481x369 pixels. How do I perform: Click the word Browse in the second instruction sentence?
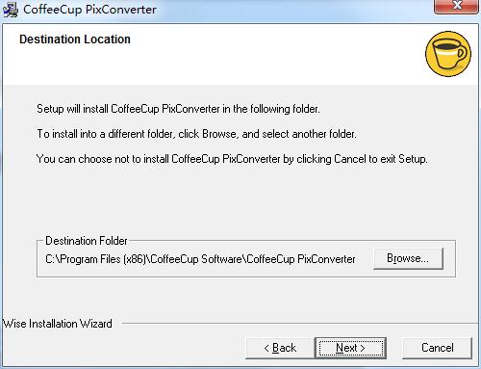pos(220,134)
